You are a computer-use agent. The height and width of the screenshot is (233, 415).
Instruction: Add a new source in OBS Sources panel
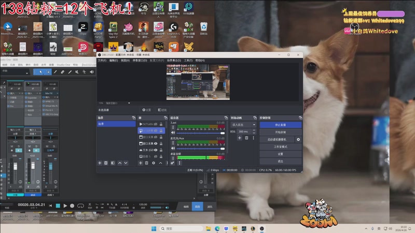141,163
